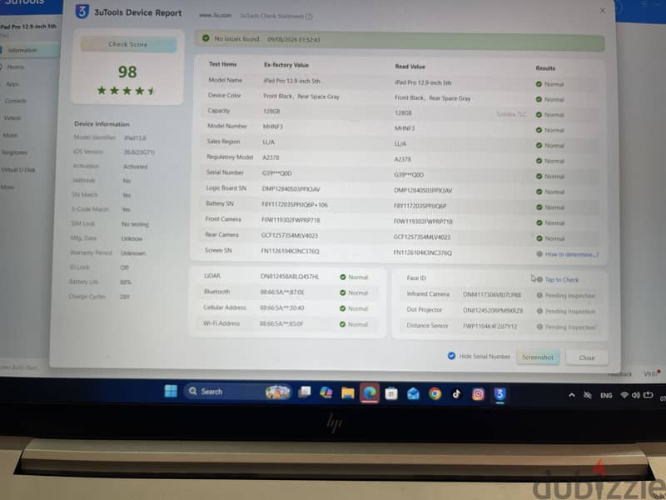The width and height of the screenshot is (666, 500).
Task: Open TikTok from the taskbar
Action: coord(456,394)
